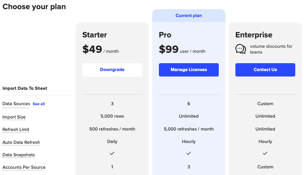Click the Import Data To Sheet section header
304x175 pixels.
pyautogui.click(x=25, y=88)
